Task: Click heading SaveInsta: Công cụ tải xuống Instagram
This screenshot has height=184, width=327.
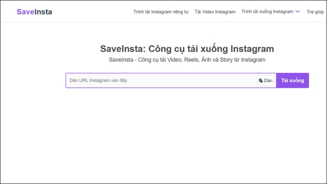Action: click(187, 49)
